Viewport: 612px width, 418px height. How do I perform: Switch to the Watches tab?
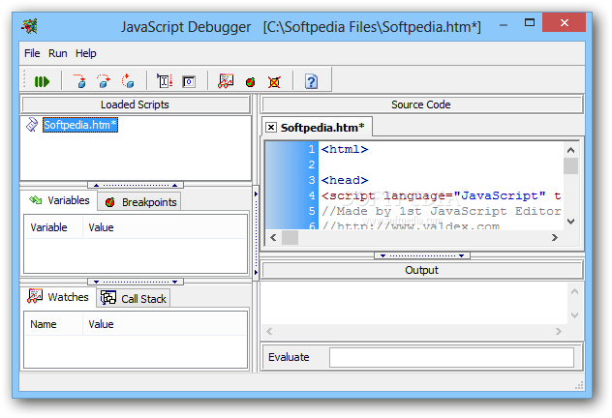pos(58,297)
